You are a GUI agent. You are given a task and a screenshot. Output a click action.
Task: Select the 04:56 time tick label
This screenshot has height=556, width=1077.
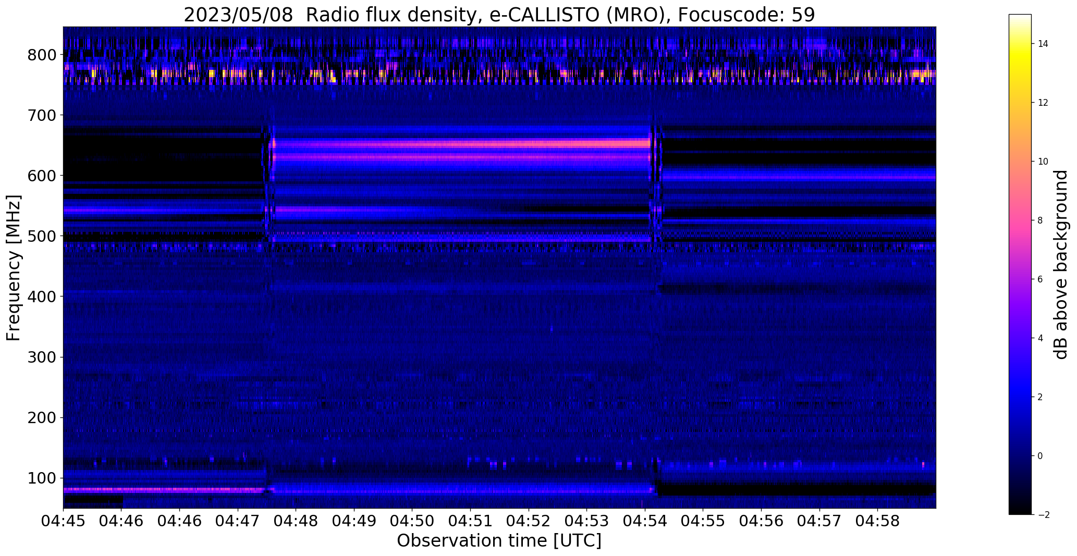[762, 521]
